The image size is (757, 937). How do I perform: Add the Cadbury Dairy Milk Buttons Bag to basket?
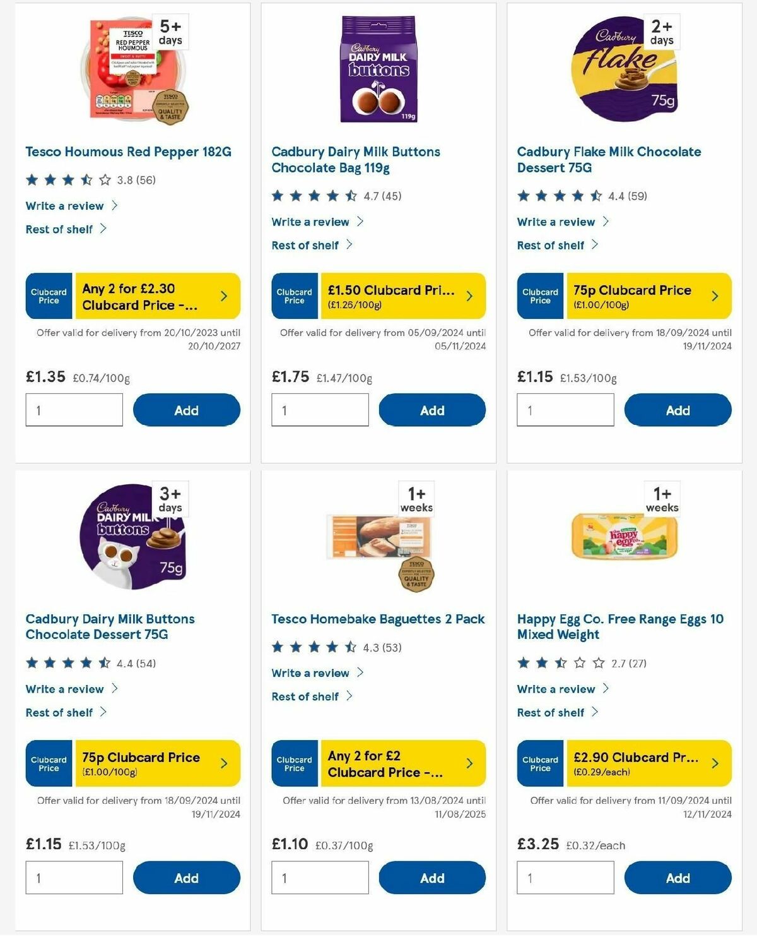(432, 410)
